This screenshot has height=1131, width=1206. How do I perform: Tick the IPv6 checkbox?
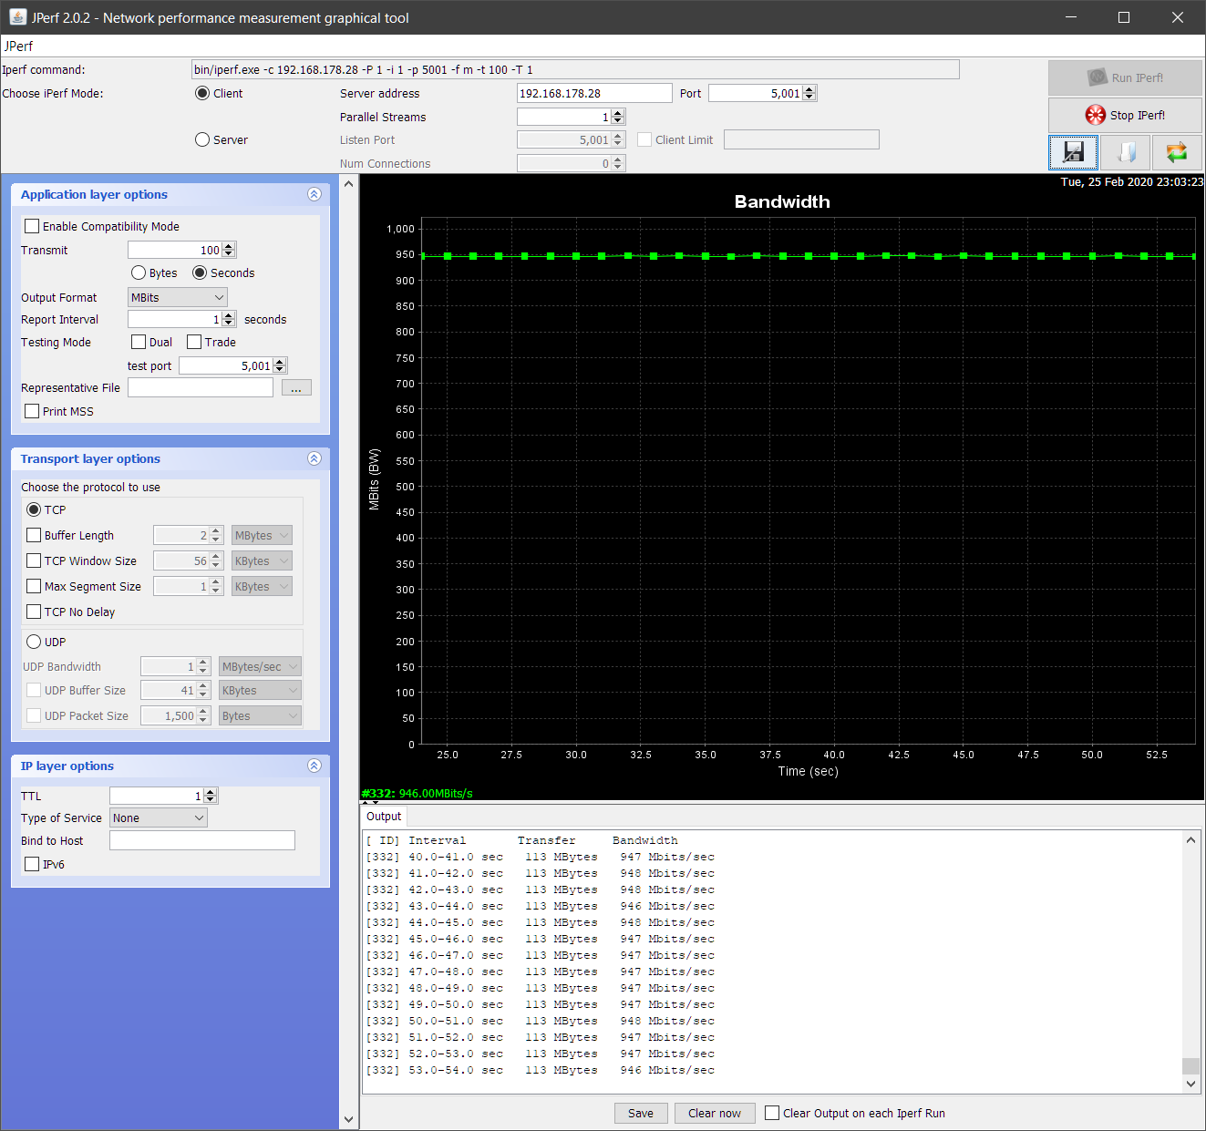32,864
